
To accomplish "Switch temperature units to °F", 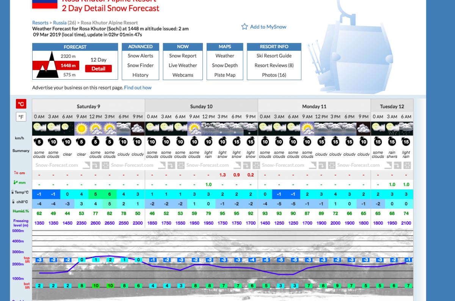I will click(x=21, y=117).
